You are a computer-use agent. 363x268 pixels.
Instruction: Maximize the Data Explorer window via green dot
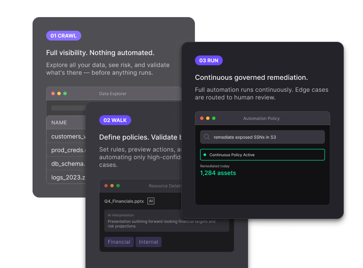[65, 93]
